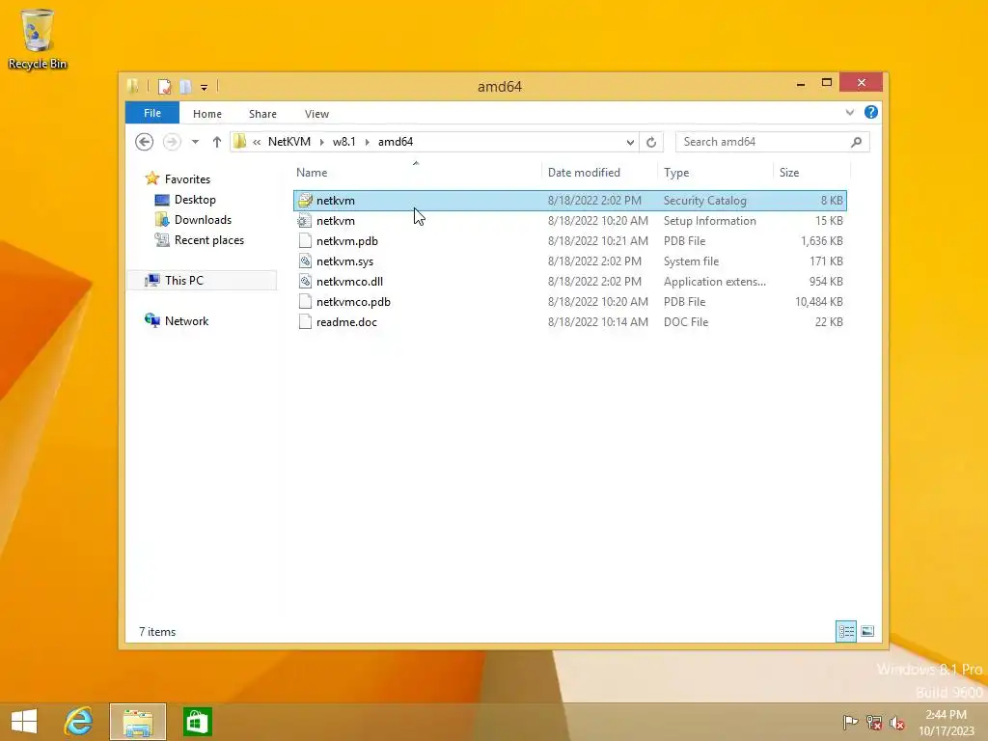Open the taskbar clock and date
This screenshot has height=741, width=988.
tap(946, 722)
